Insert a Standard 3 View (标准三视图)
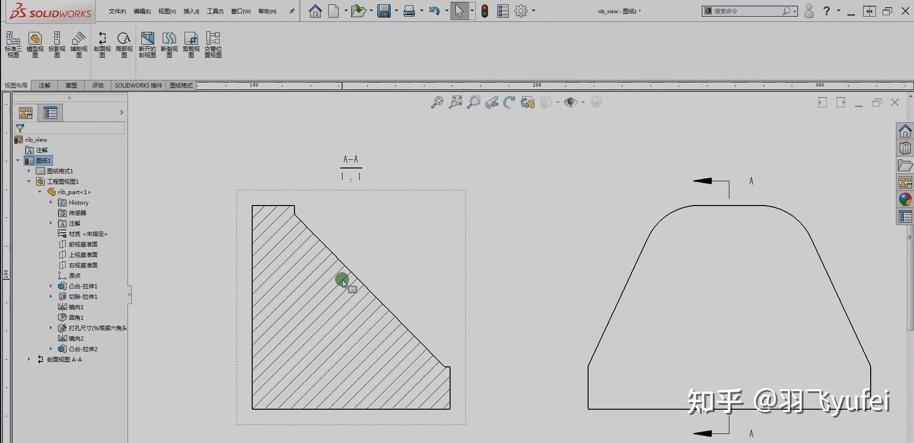Screen dimensions: 914x443 [13, 45]
